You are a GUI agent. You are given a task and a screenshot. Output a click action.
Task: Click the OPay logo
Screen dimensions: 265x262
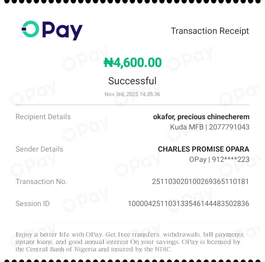pyautogui.click(x=52, y=31)
